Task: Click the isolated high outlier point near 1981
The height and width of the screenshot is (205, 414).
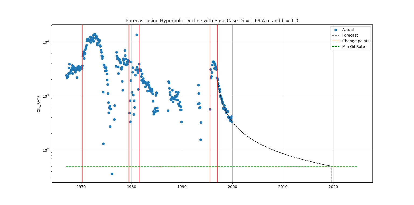Action: tap(137, 35)
